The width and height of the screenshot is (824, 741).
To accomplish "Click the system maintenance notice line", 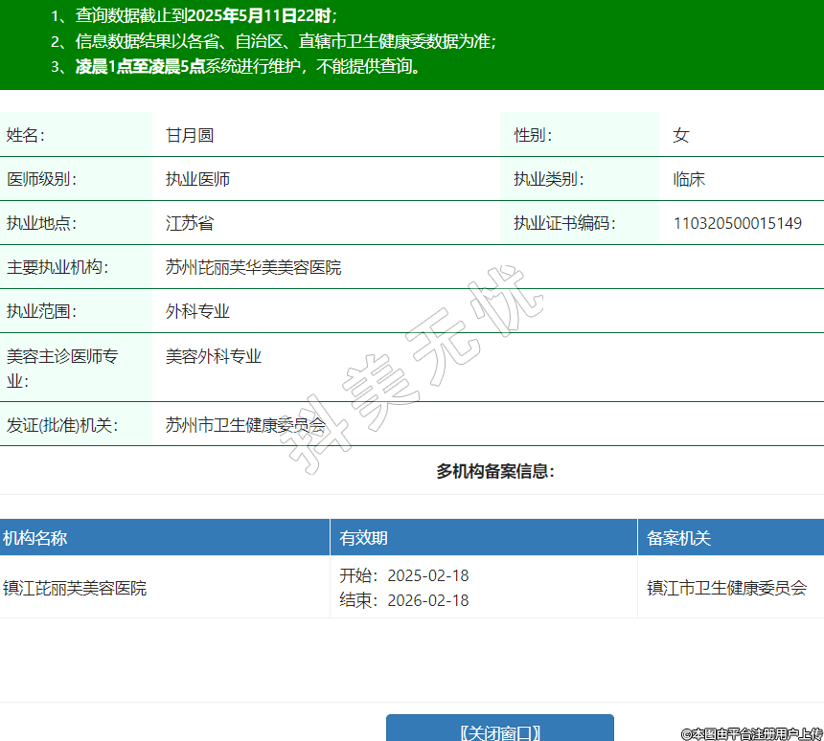I will [x=249, y=66].
